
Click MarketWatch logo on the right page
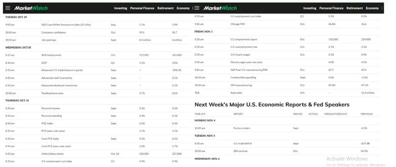[220, 8]
